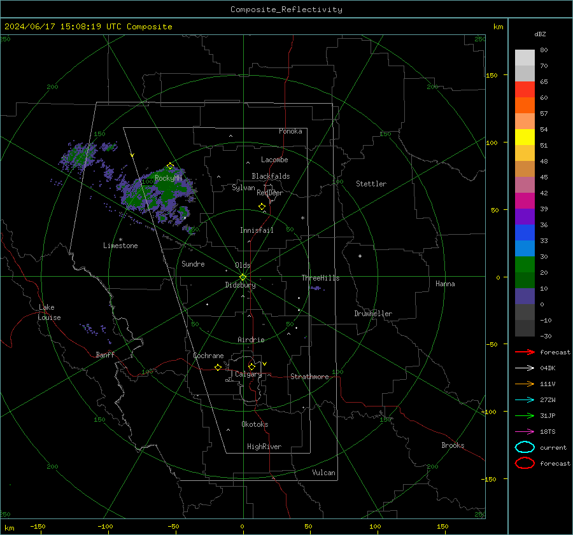The width and height of the screenshot is (573, 535).
Task: Pick the orange swatch between 60 and 57
Action: tap(525, 106)
